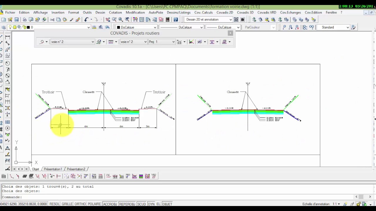Expand the Echelle d'annotation 1:1 dropdown

(x=336, y=204)
